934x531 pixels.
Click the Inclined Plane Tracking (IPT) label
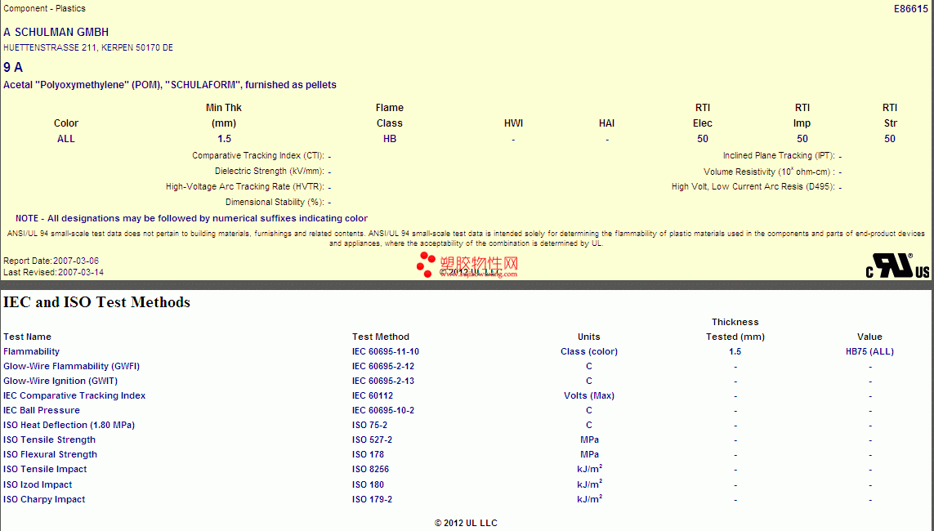(x=779, y=155)
